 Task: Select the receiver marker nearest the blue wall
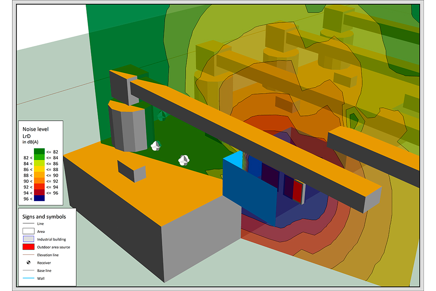[184, 160]
